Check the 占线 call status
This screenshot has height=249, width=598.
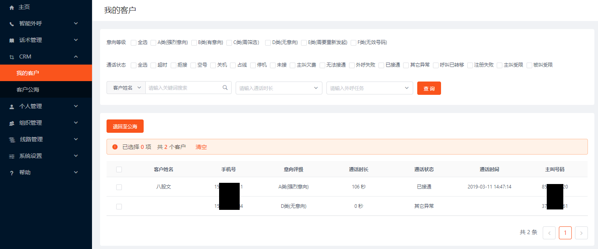pos(233,65)
